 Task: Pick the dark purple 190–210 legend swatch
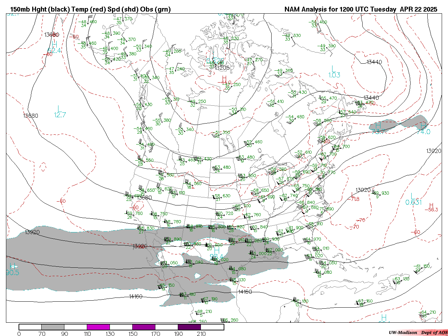coord(189,327)
